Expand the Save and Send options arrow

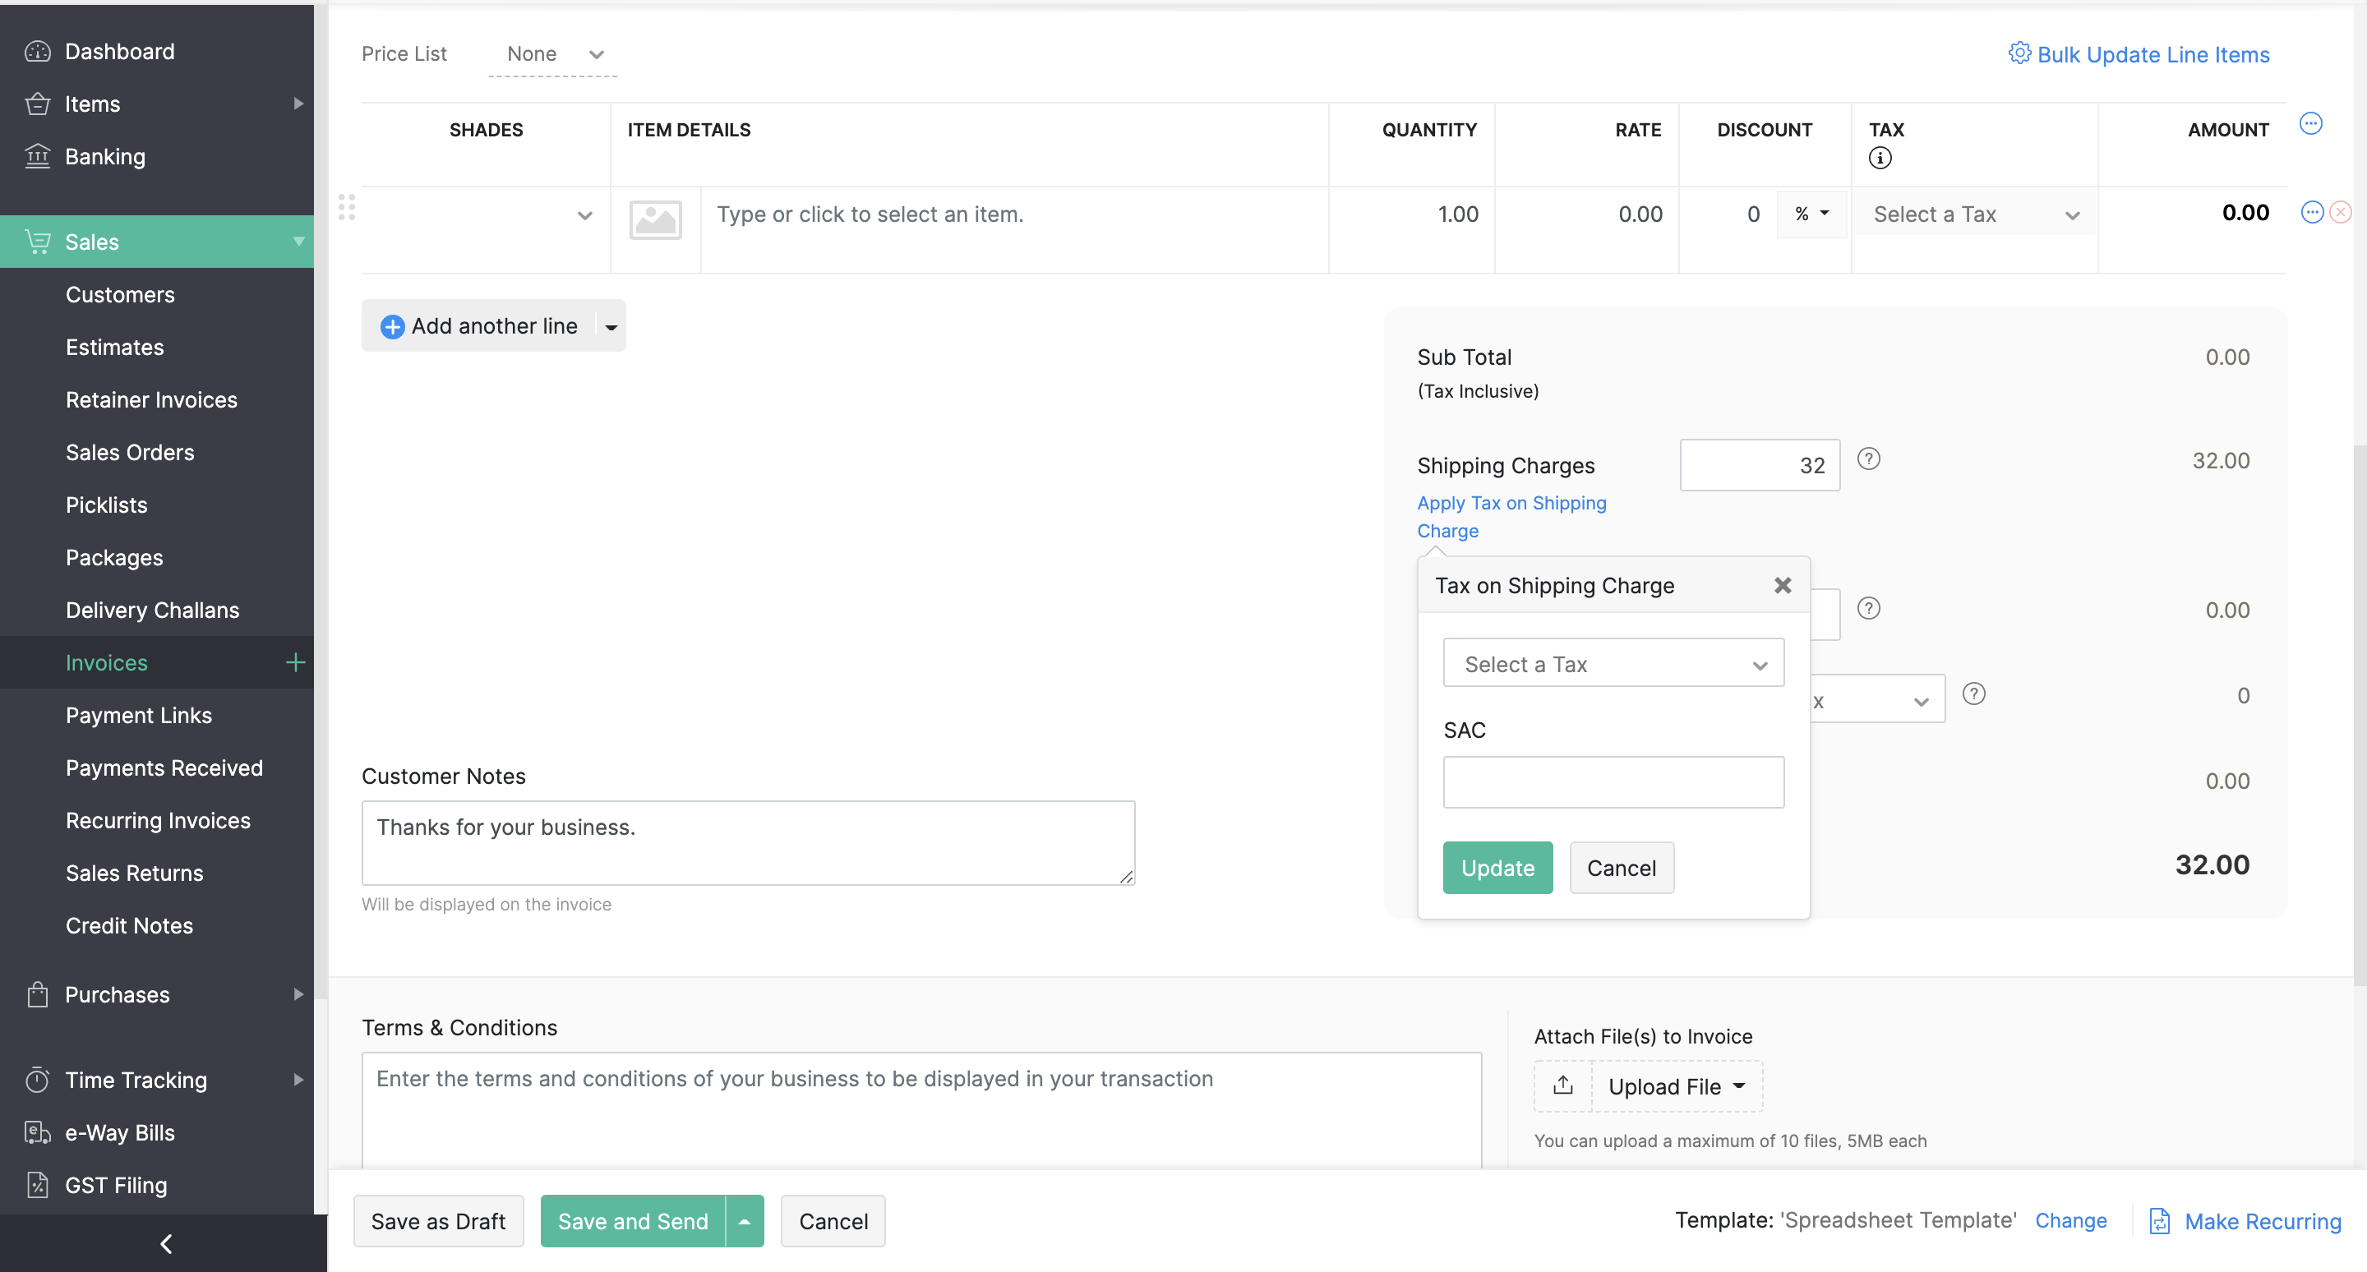(745, 1220)
